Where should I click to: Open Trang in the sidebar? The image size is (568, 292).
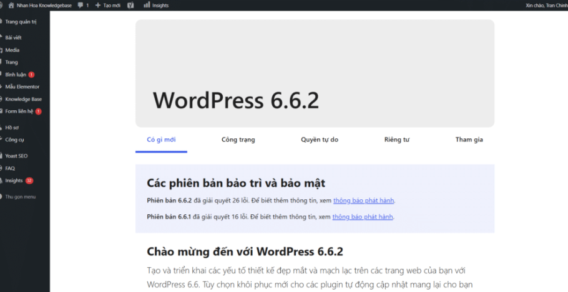[x=12, y=62]
